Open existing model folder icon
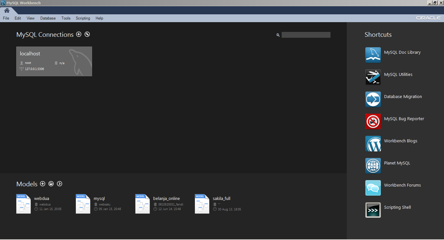Viewport: 444px width, 240px height. [51, 184]
